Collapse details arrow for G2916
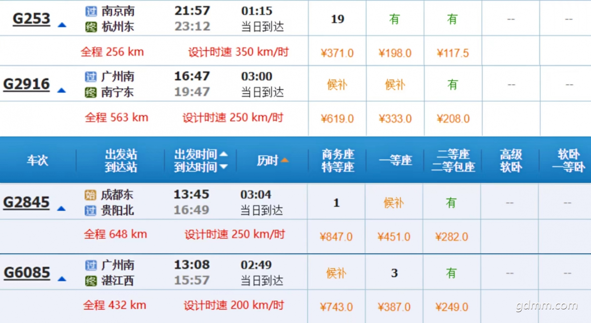 (61, 90)
